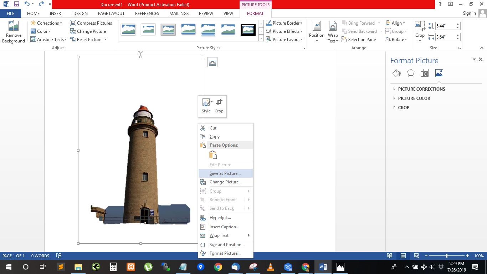Image resolution: width=487 pixels, height=274 pixels.
Task: Switch to the HOME tab
Action: tap(33, 14)
